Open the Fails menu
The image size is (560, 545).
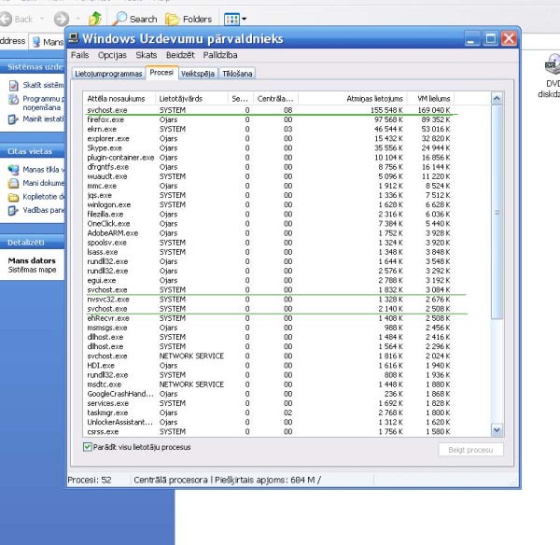pyautogui.click(x=79, y=55)
